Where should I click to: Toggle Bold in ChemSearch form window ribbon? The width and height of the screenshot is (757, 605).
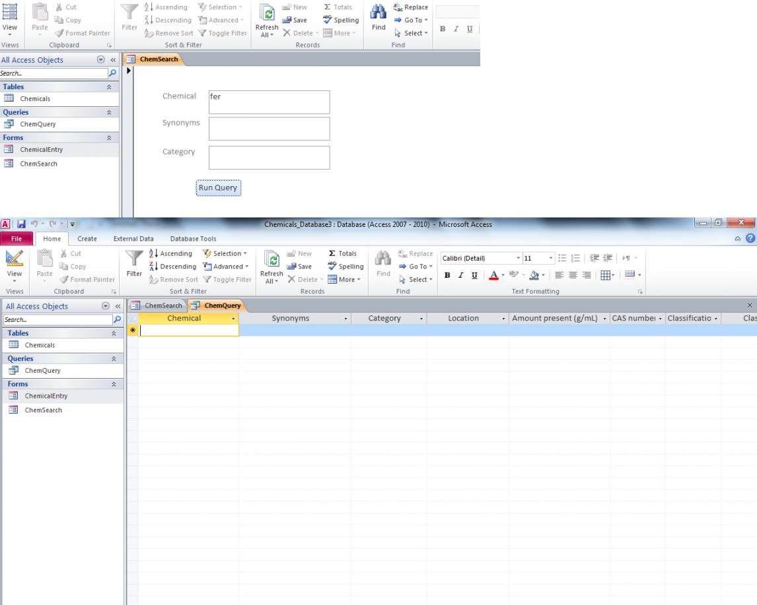[443, 29]
